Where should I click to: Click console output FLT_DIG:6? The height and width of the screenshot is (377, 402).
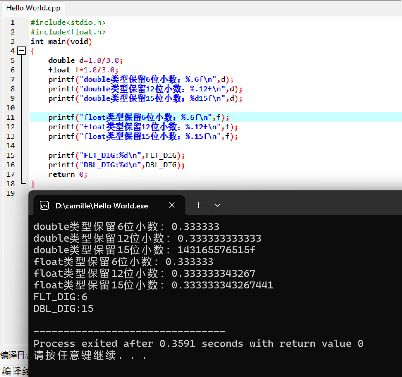[x=60, y=297]
